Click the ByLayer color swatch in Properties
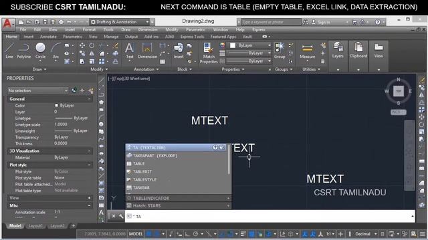 [x=56, y=105]
